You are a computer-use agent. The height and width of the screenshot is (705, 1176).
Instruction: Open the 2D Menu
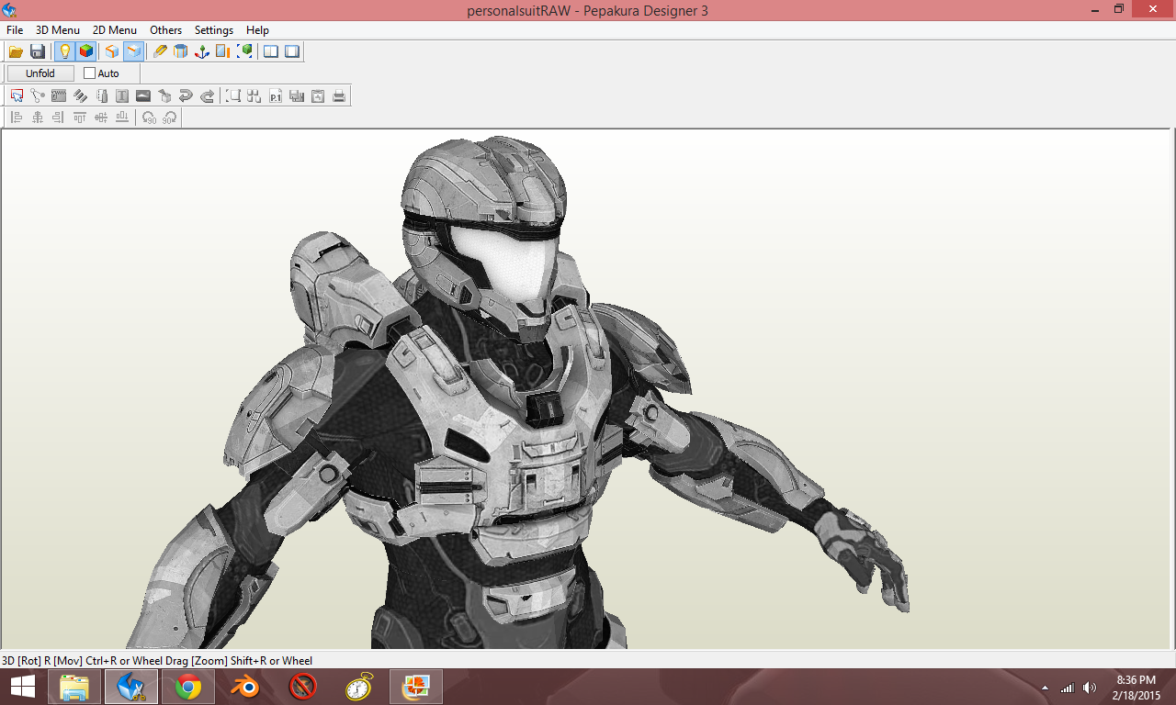point(115,30)
